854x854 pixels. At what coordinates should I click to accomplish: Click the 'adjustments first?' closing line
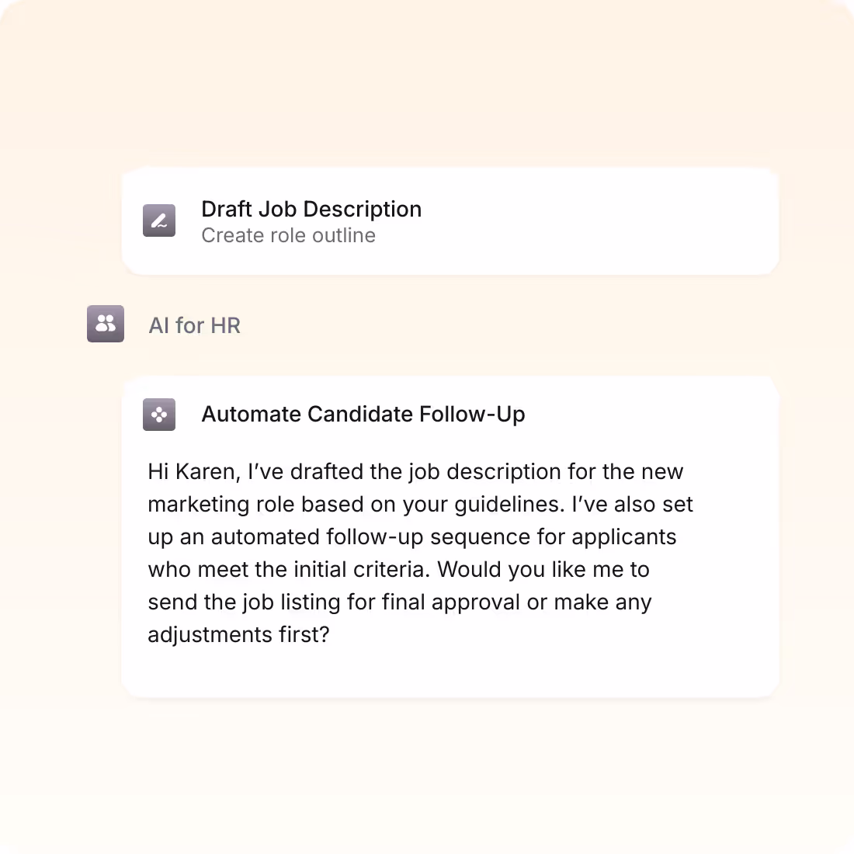click(238, 635)
